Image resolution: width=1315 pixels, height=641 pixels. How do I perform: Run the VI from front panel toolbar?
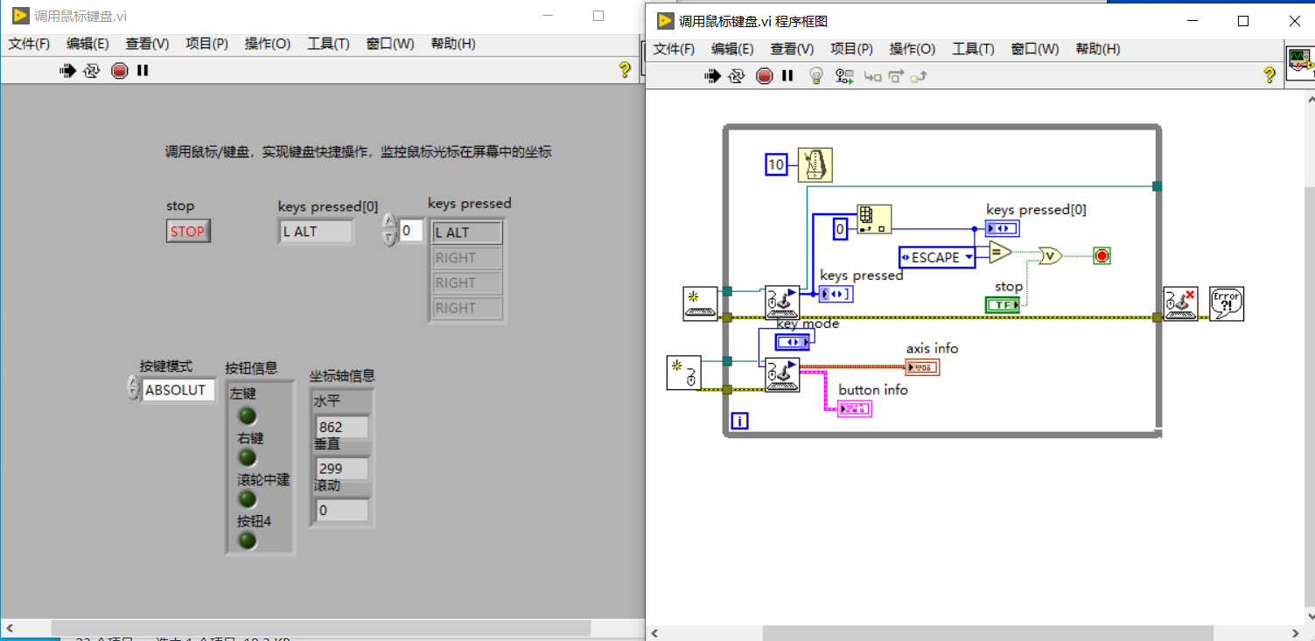(68, 71)
